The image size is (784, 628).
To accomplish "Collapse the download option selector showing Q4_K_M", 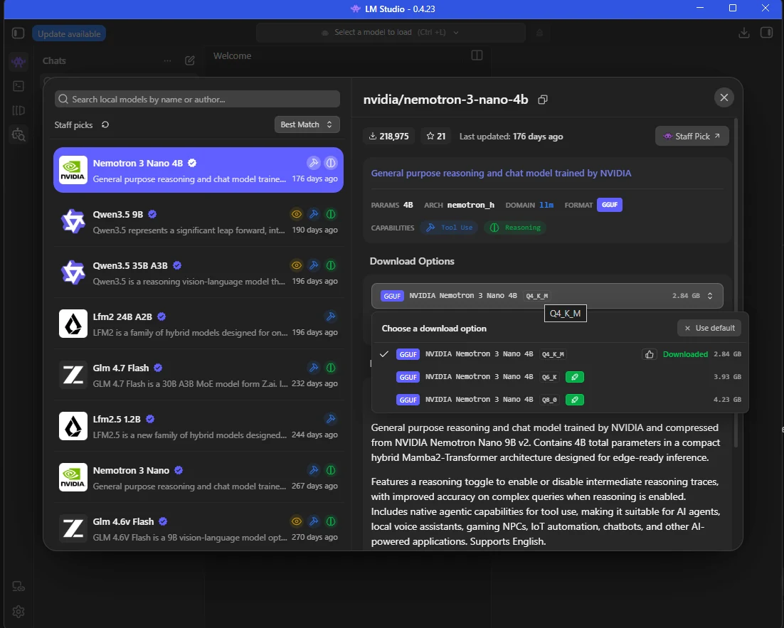I will pos(547,296).
